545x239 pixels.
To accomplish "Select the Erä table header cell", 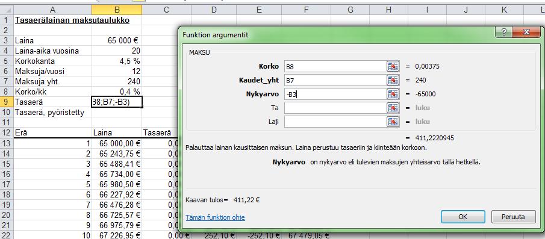I will pos(53,132).
